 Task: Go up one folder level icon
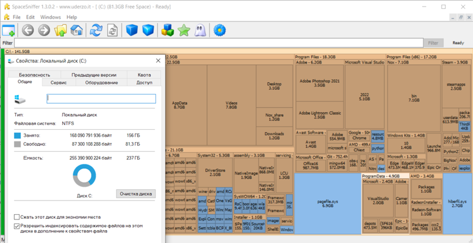tap(60, 31)
